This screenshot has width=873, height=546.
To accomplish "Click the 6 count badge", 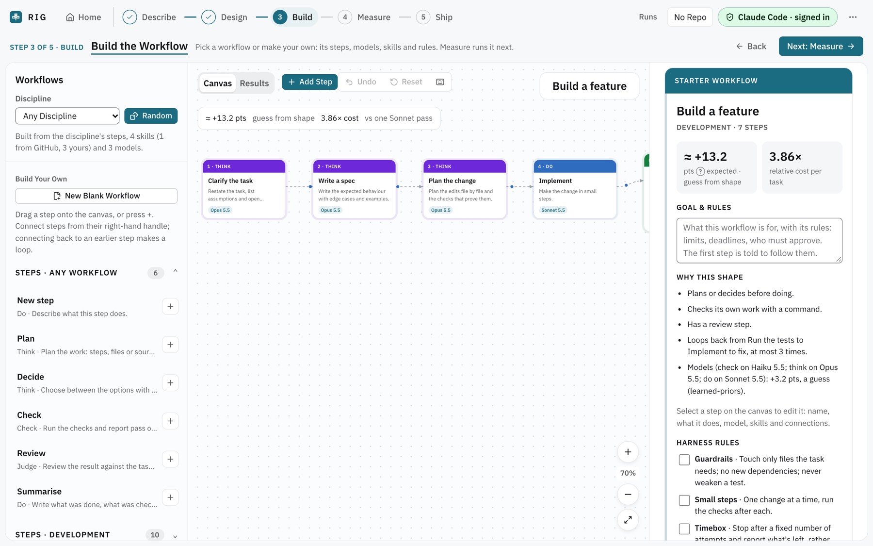I will pos(155,273).
